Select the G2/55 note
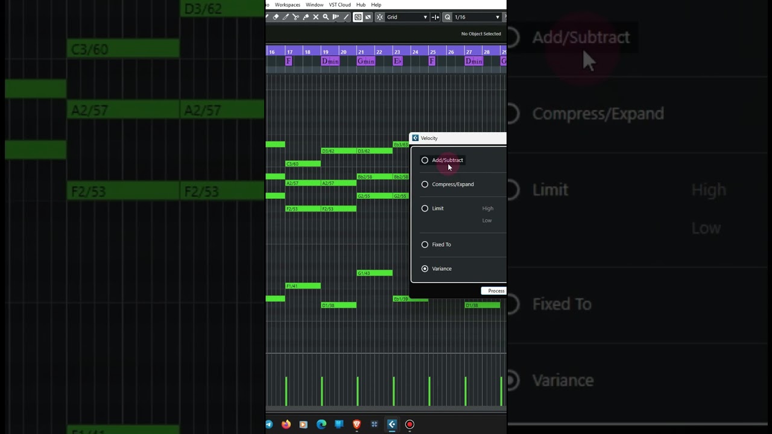The image size is (772, 434). pyautogui.click(x=375, y=196)
